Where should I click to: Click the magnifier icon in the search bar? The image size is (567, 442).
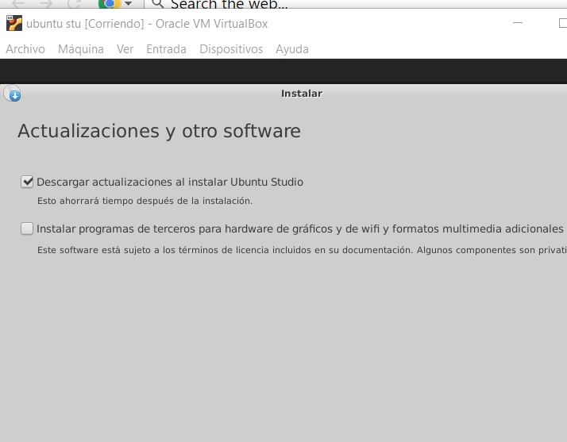pos(156,4)
